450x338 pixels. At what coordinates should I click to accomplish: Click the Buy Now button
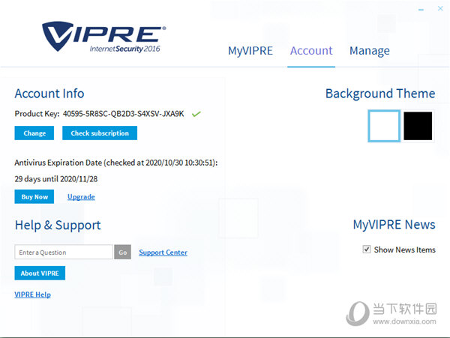pos(34,196)
